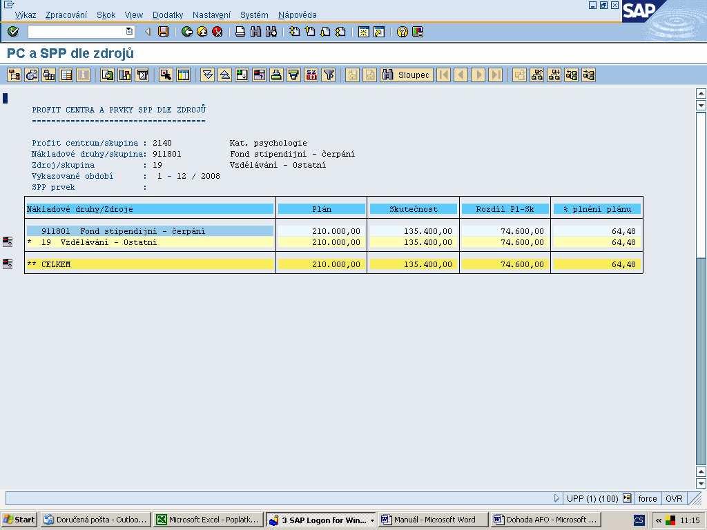Viewport: 707px width, 530px height.
Task: Open a new session with the star window icon
Action: pos(363,32)
